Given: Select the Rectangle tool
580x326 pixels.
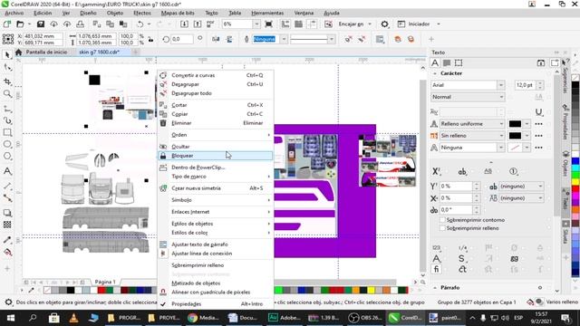Looking at the screenshot, I should (7, 132).
